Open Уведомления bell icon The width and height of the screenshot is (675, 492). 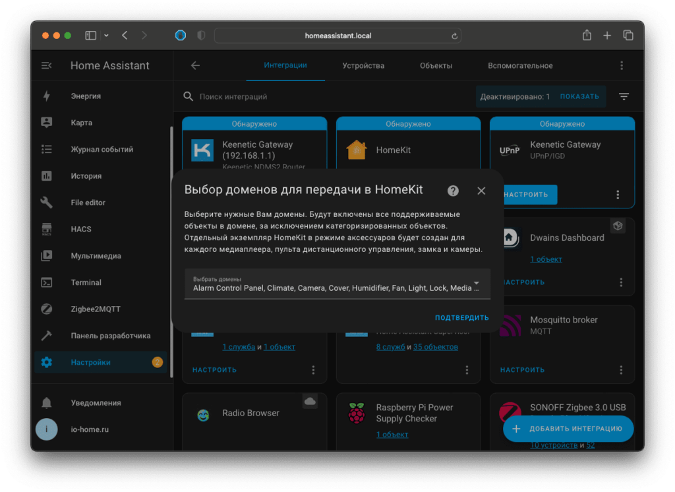(x=47, y=403)
